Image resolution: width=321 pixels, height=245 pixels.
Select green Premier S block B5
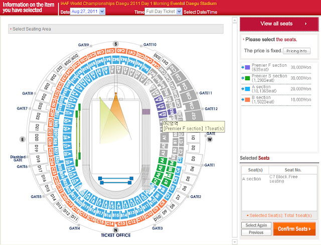tap(171, 169)
